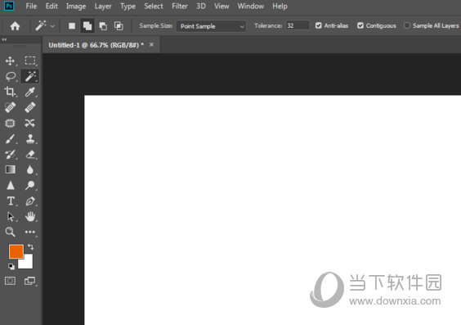The height and width of the screenshot is (325, 461).
Task: Activate the Clone Stamp tool
Action: [30, 138]
